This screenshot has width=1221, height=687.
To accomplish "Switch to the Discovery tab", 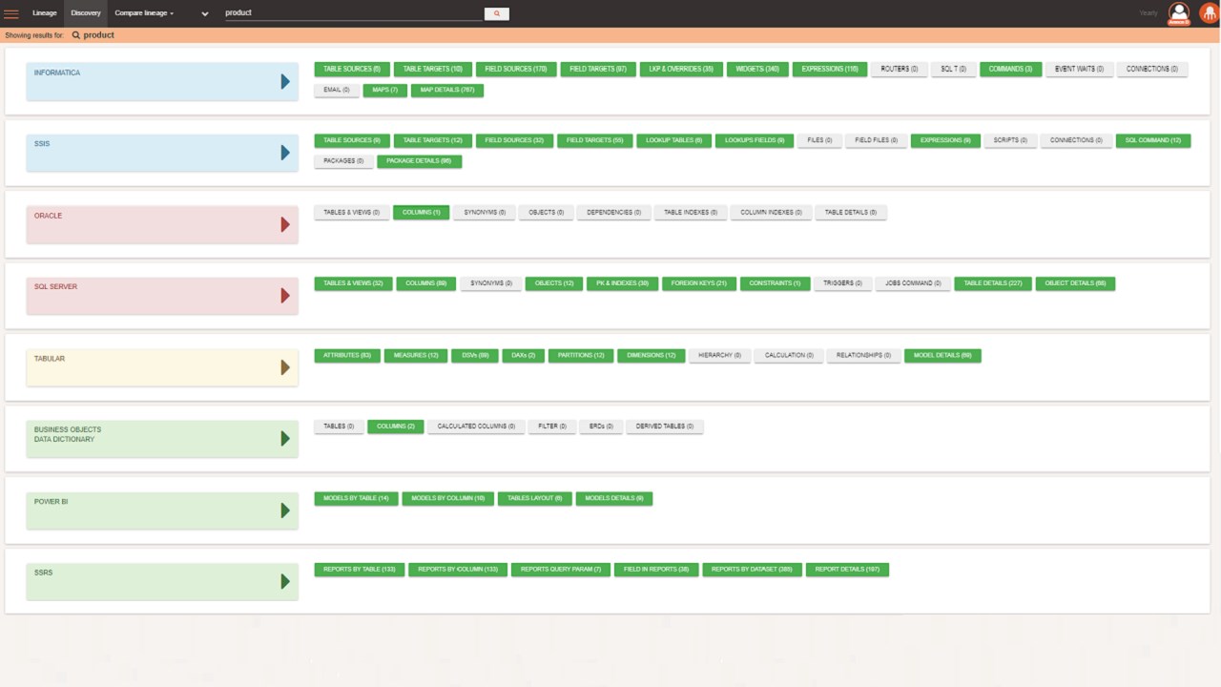I will point(86,13).
